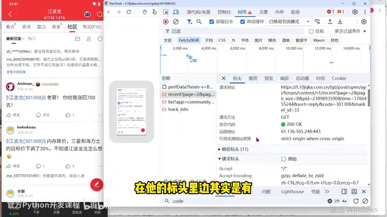This screenshot has width=387, height=217.
Task: Switch to the Funds tab in app
Action: (x=56, y=27)
